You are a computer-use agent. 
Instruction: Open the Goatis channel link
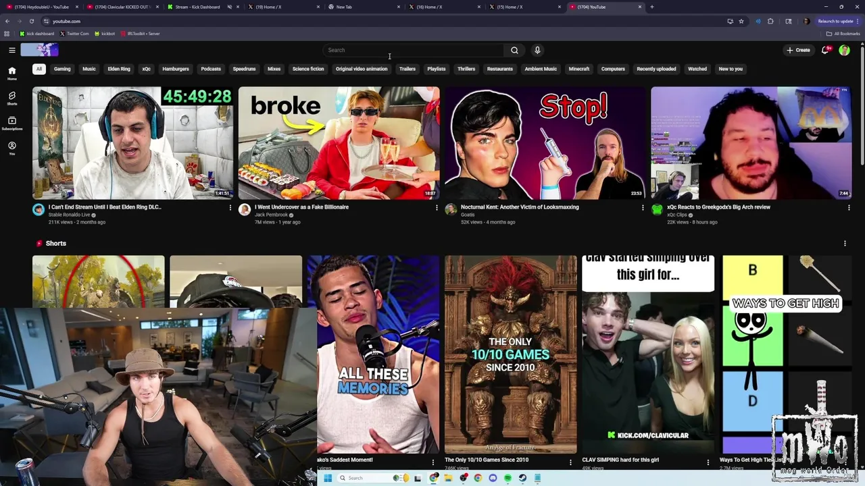pyautogui.click(x=468, y=215)
